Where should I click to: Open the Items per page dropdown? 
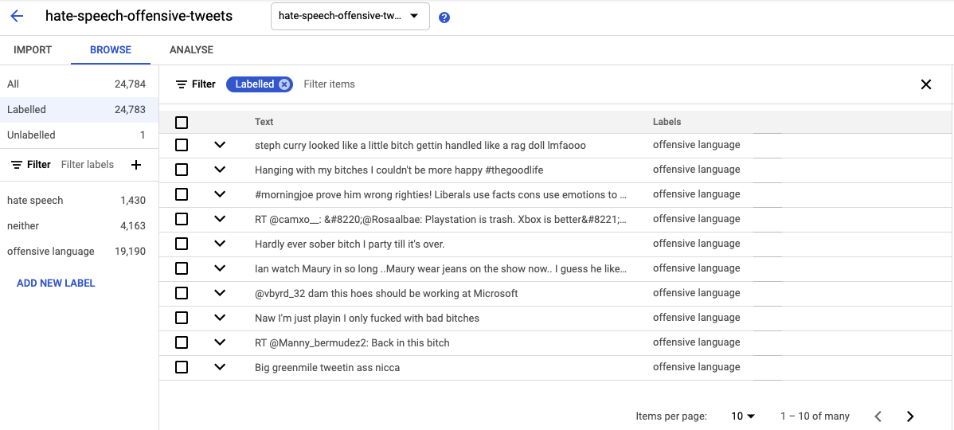pyautogui.click(x=742, y=416)
